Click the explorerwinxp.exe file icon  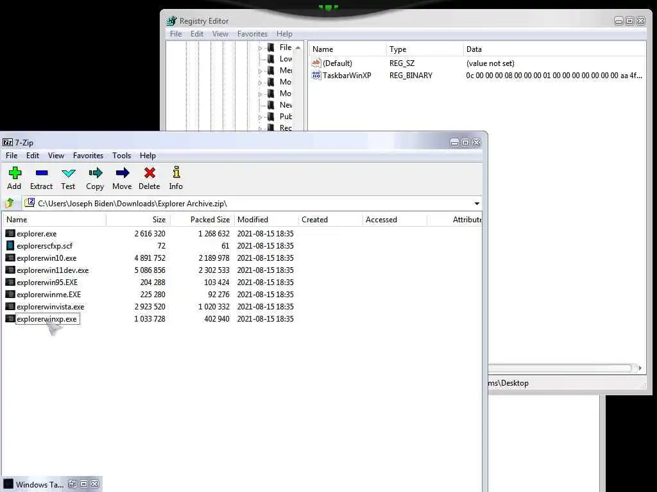point(10,318)
